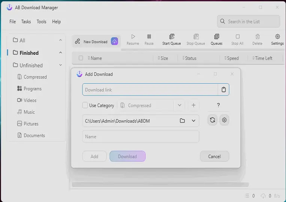This screenshot has height=202, width=286.
Task: Click the active downloads count icon in status bar
Action: pyautogui.click(x=247, y=196)
